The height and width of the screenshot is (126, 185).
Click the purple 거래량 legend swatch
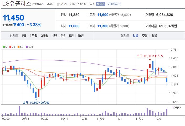tap(173, 108)
